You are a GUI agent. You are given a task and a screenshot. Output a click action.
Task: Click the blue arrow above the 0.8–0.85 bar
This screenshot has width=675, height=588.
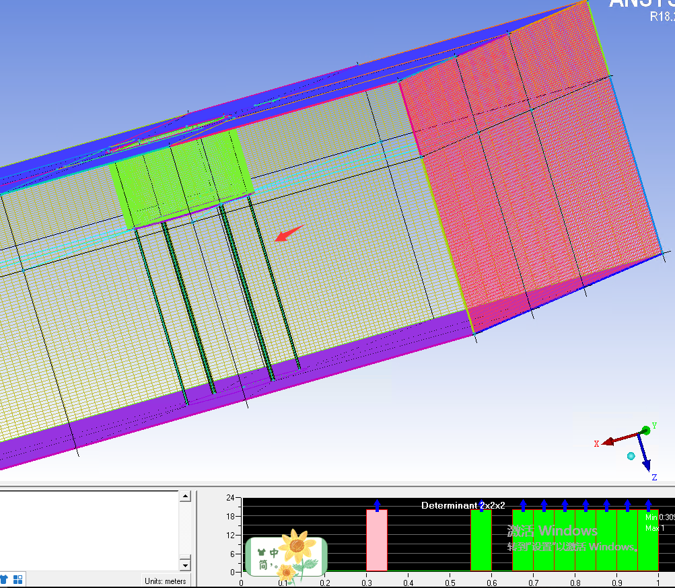click(x=585, y=505)
